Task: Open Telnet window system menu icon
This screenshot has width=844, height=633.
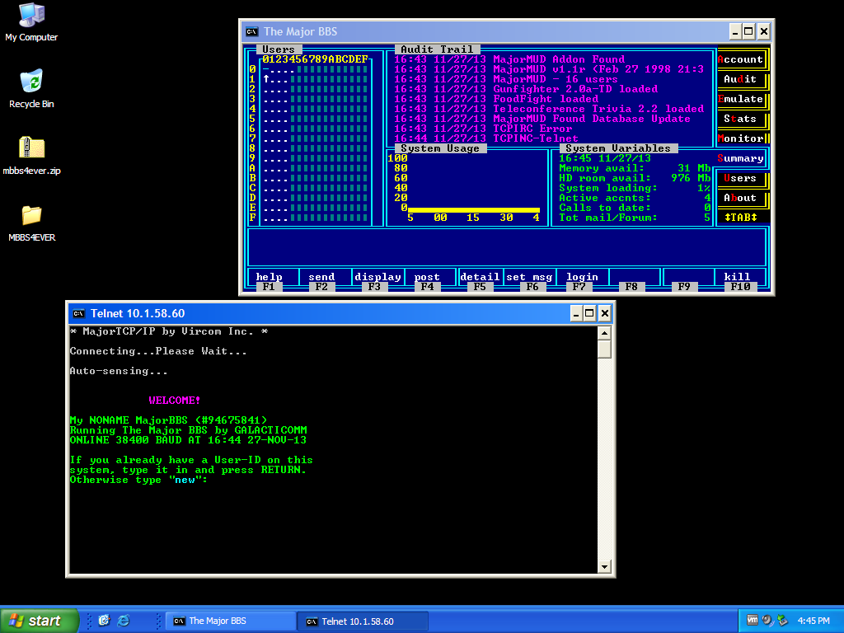Action: (79, 313)
